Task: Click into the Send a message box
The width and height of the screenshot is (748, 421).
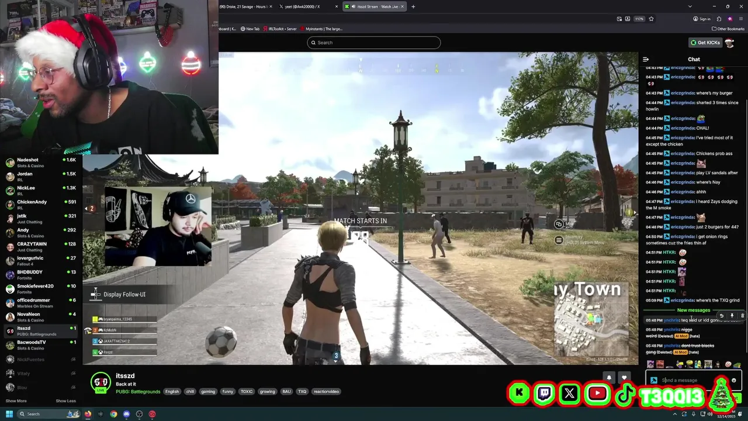Action: (x=694, y=380)
